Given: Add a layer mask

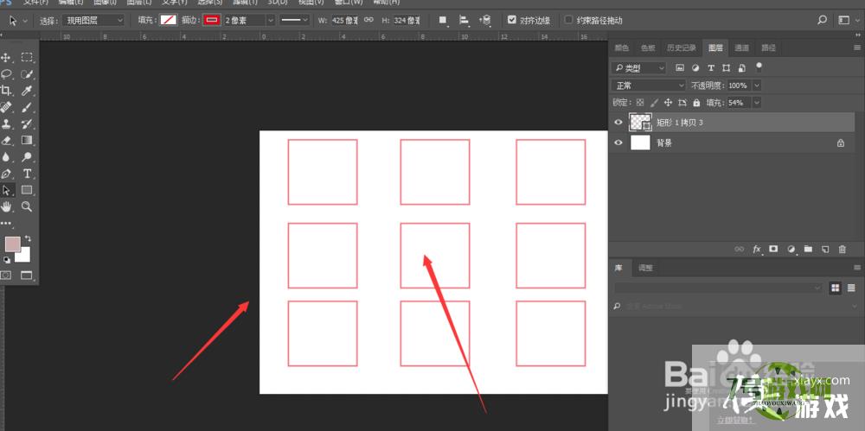Looking at the screenshot, I should point(773,249).
